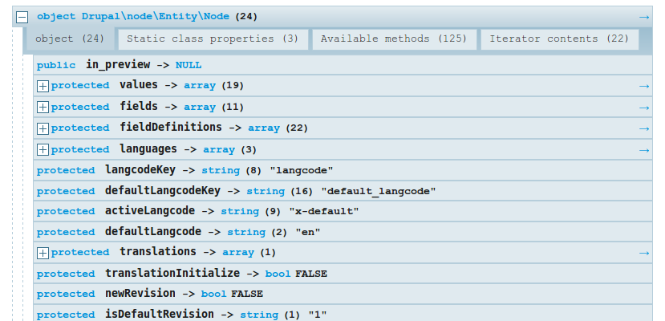665x321 pixels.
Task: Click the NULL value of in_preview
Action: [189, 65]
